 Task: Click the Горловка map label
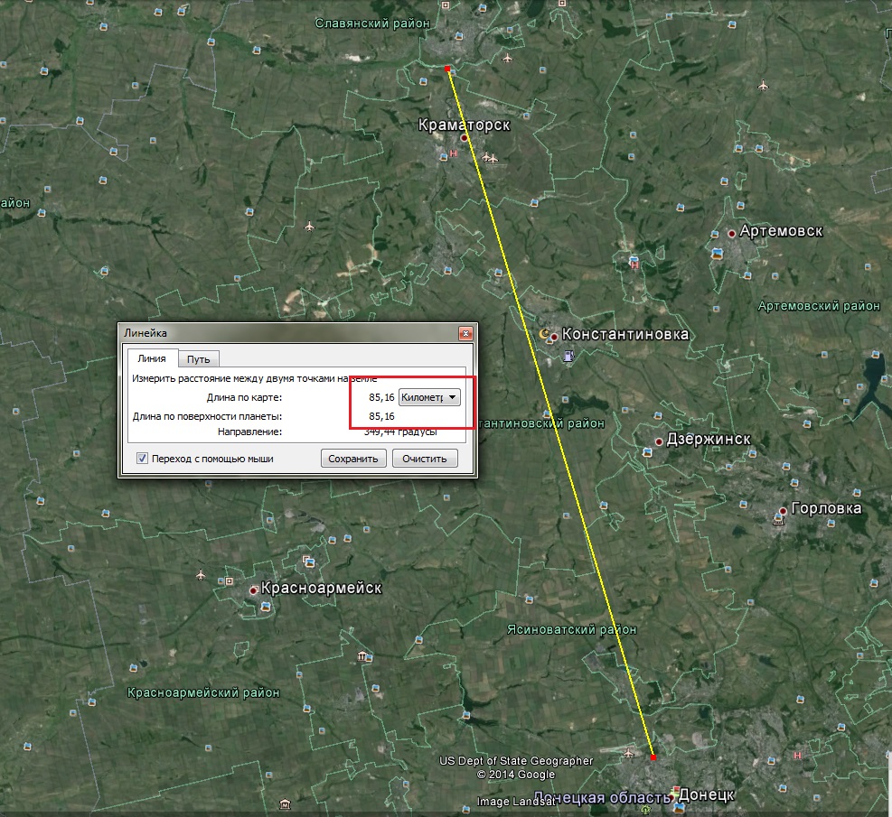(827, 508)
